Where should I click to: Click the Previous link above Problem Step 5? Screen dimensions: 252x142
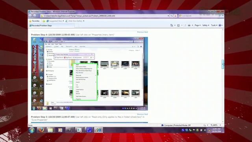click(140, 114)
